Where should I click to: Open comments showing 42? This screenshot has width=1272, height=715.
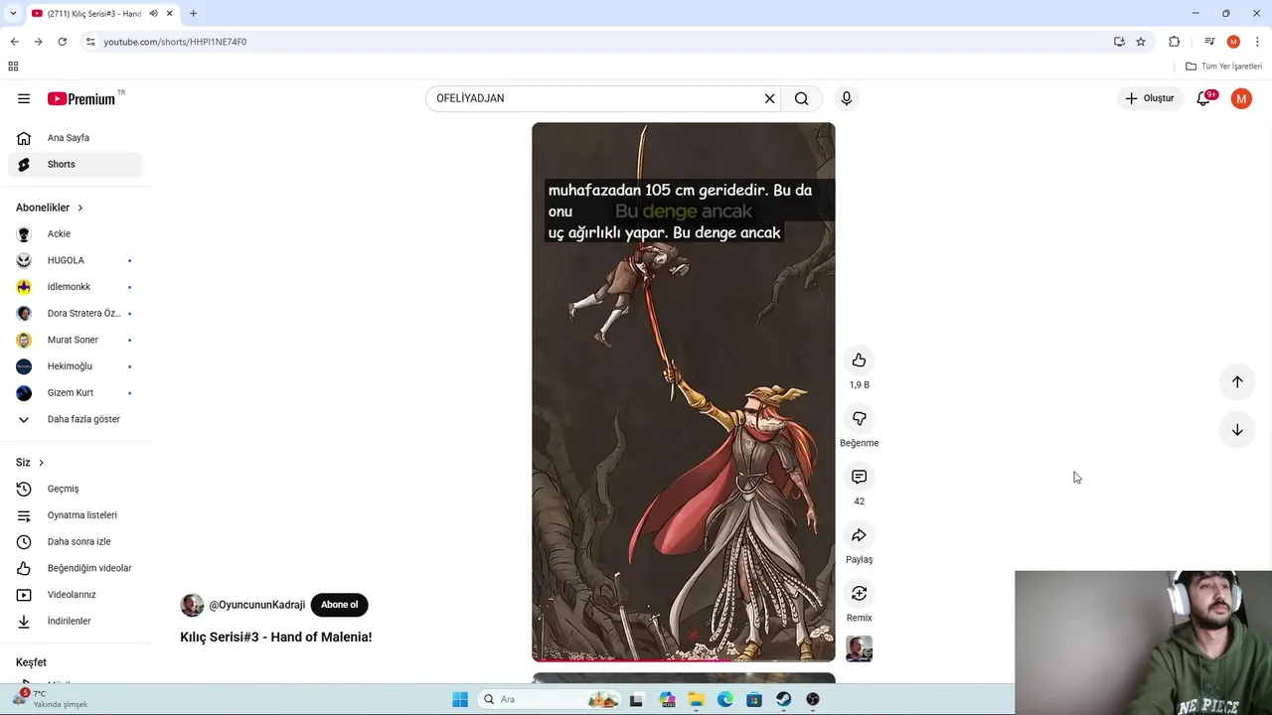click(859, 477)
